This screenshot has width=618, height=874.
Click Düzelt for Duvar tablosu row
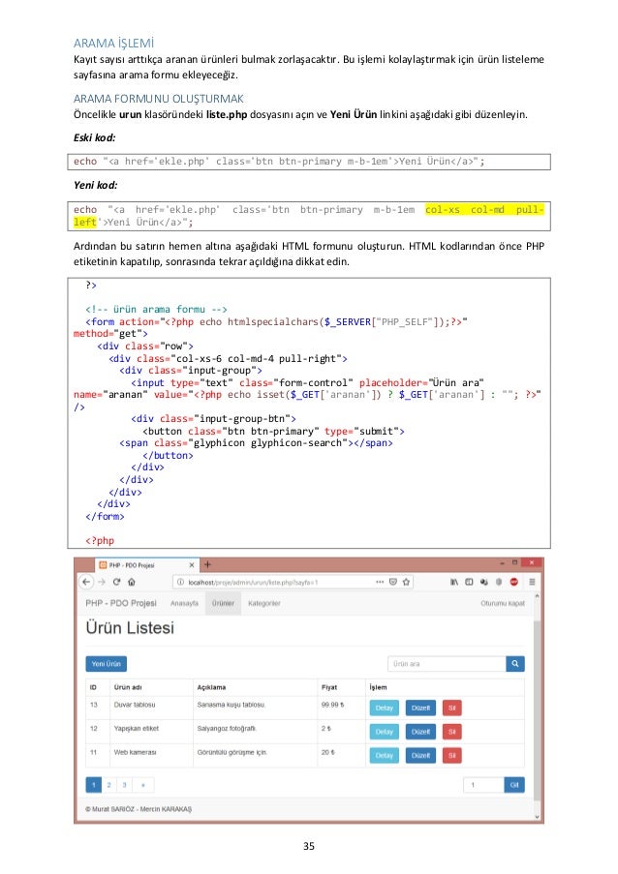coord(420,708)
